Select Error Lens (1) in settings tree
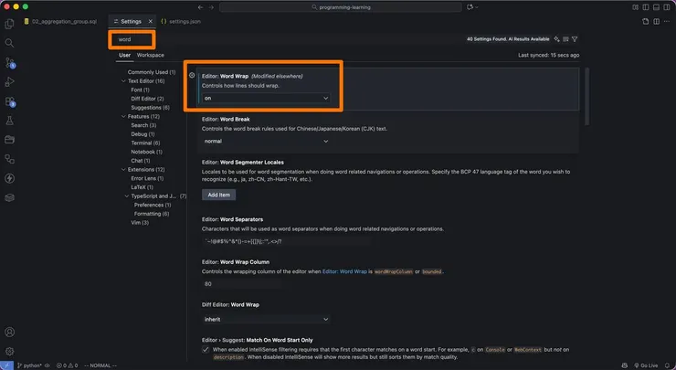Viewport: 676px width, 370px height. pos(147,178)
